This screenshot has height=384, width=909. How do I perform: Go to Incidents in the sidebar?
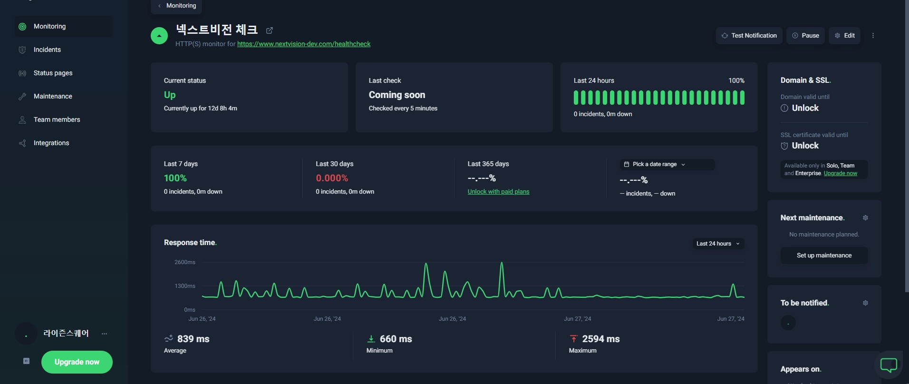click(47, 50)
